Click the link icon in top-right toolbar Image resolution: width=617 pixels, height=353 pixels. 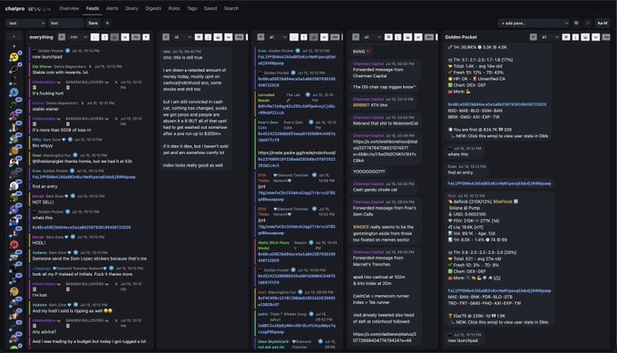click(587, 24)
